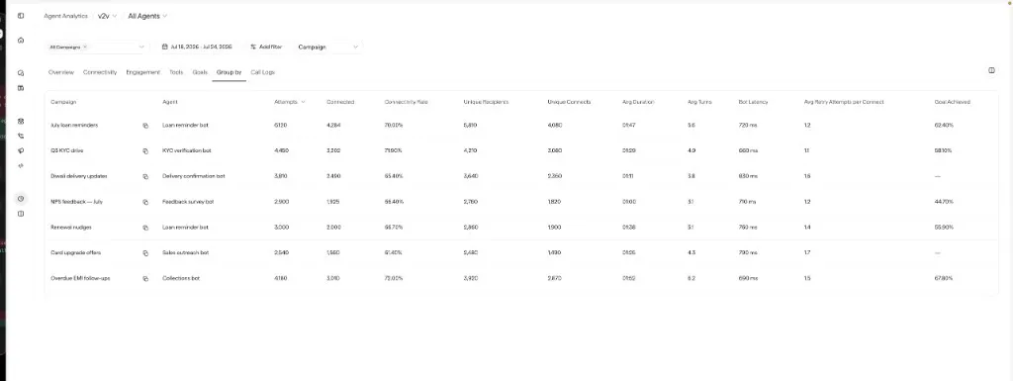Switch to the Call Logs tab

click(x=263, y=72)
